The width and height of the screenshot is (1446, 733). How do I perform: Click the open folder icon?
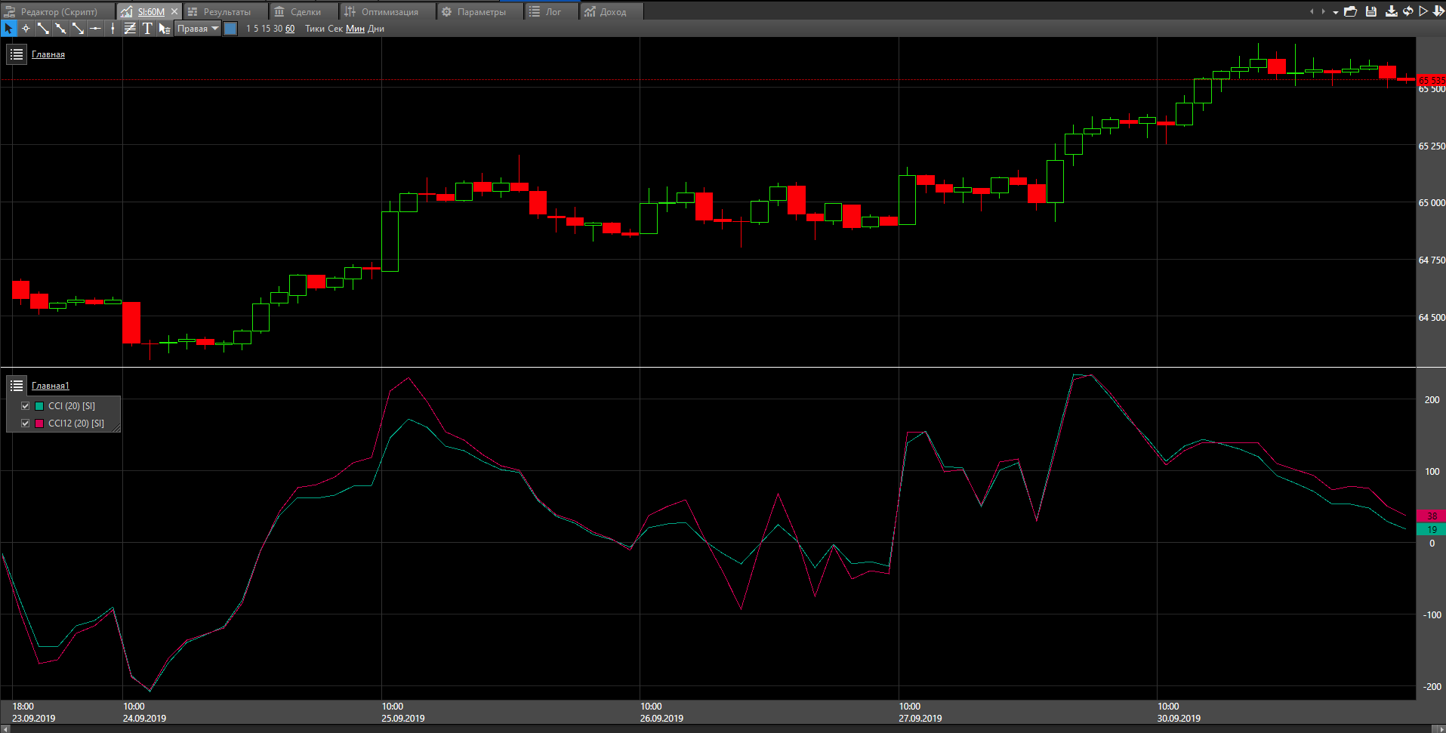[1351, 11]
